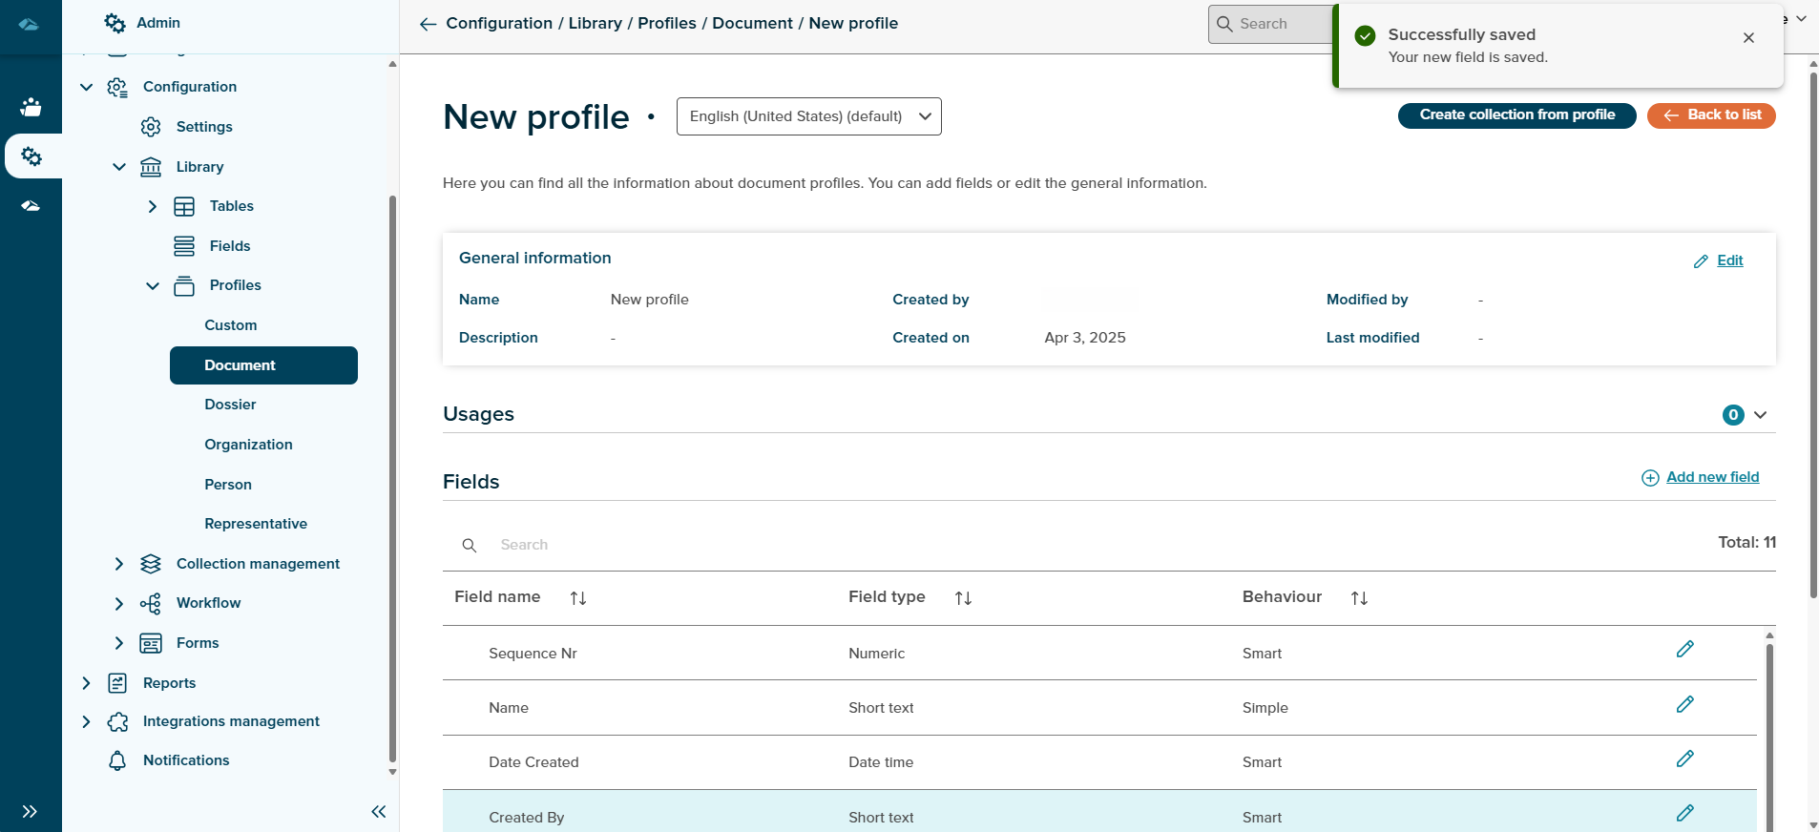
Task: Select Organization under Profiles
Action: pos(248,445)
